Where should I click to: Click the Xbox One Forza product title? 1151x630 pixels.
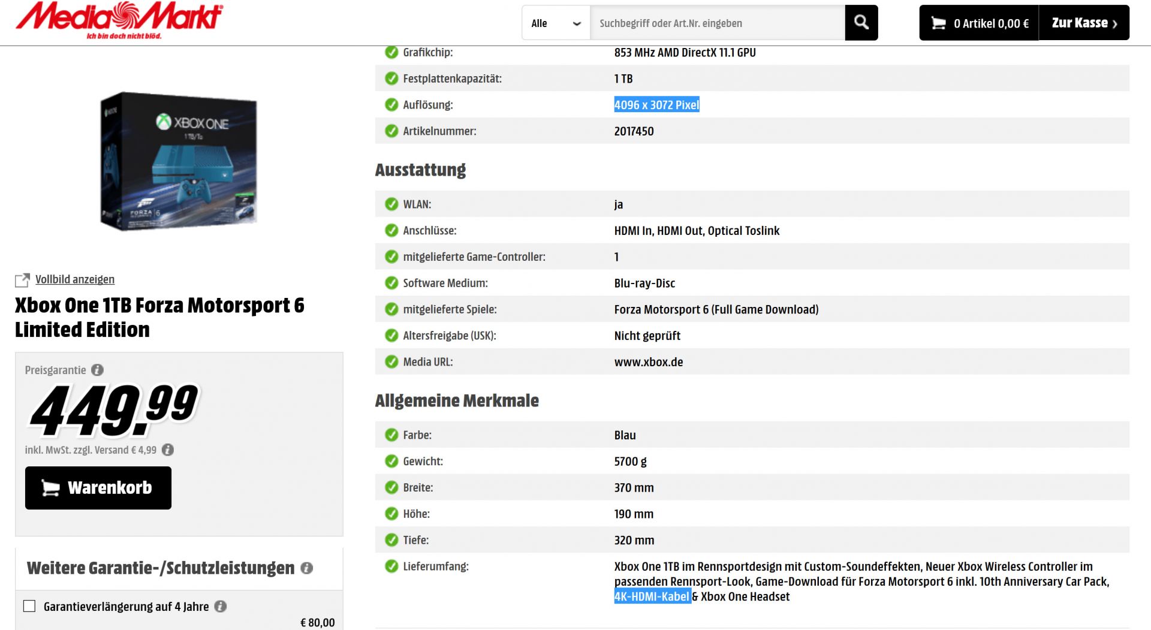(x=159, y=317)
